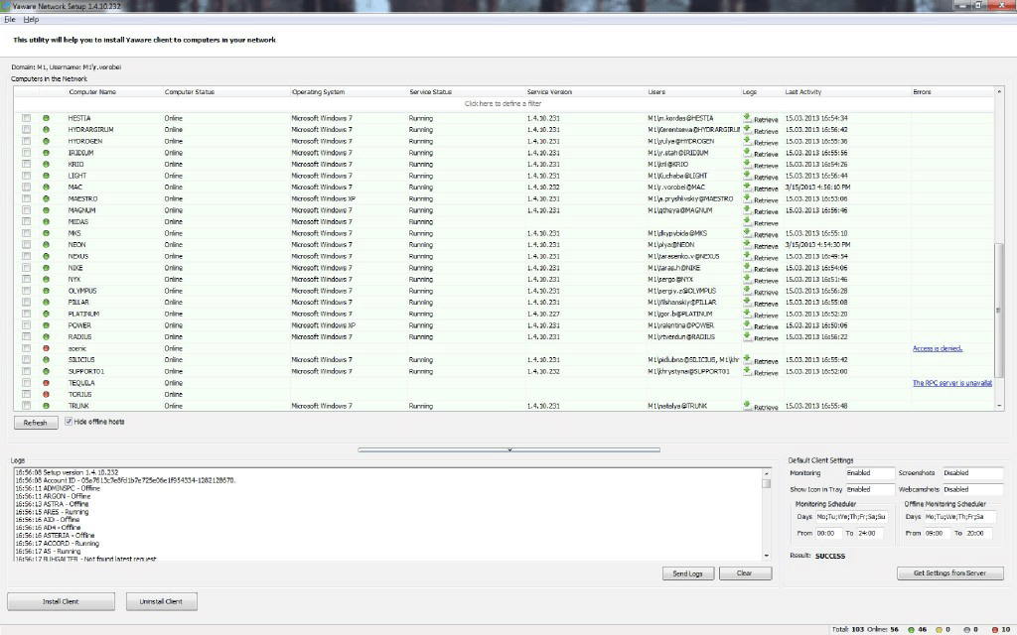Retrieve logs for the KRIO computer
The height and width of the screenshot is (635, 1017).
[x=760, y=165]
